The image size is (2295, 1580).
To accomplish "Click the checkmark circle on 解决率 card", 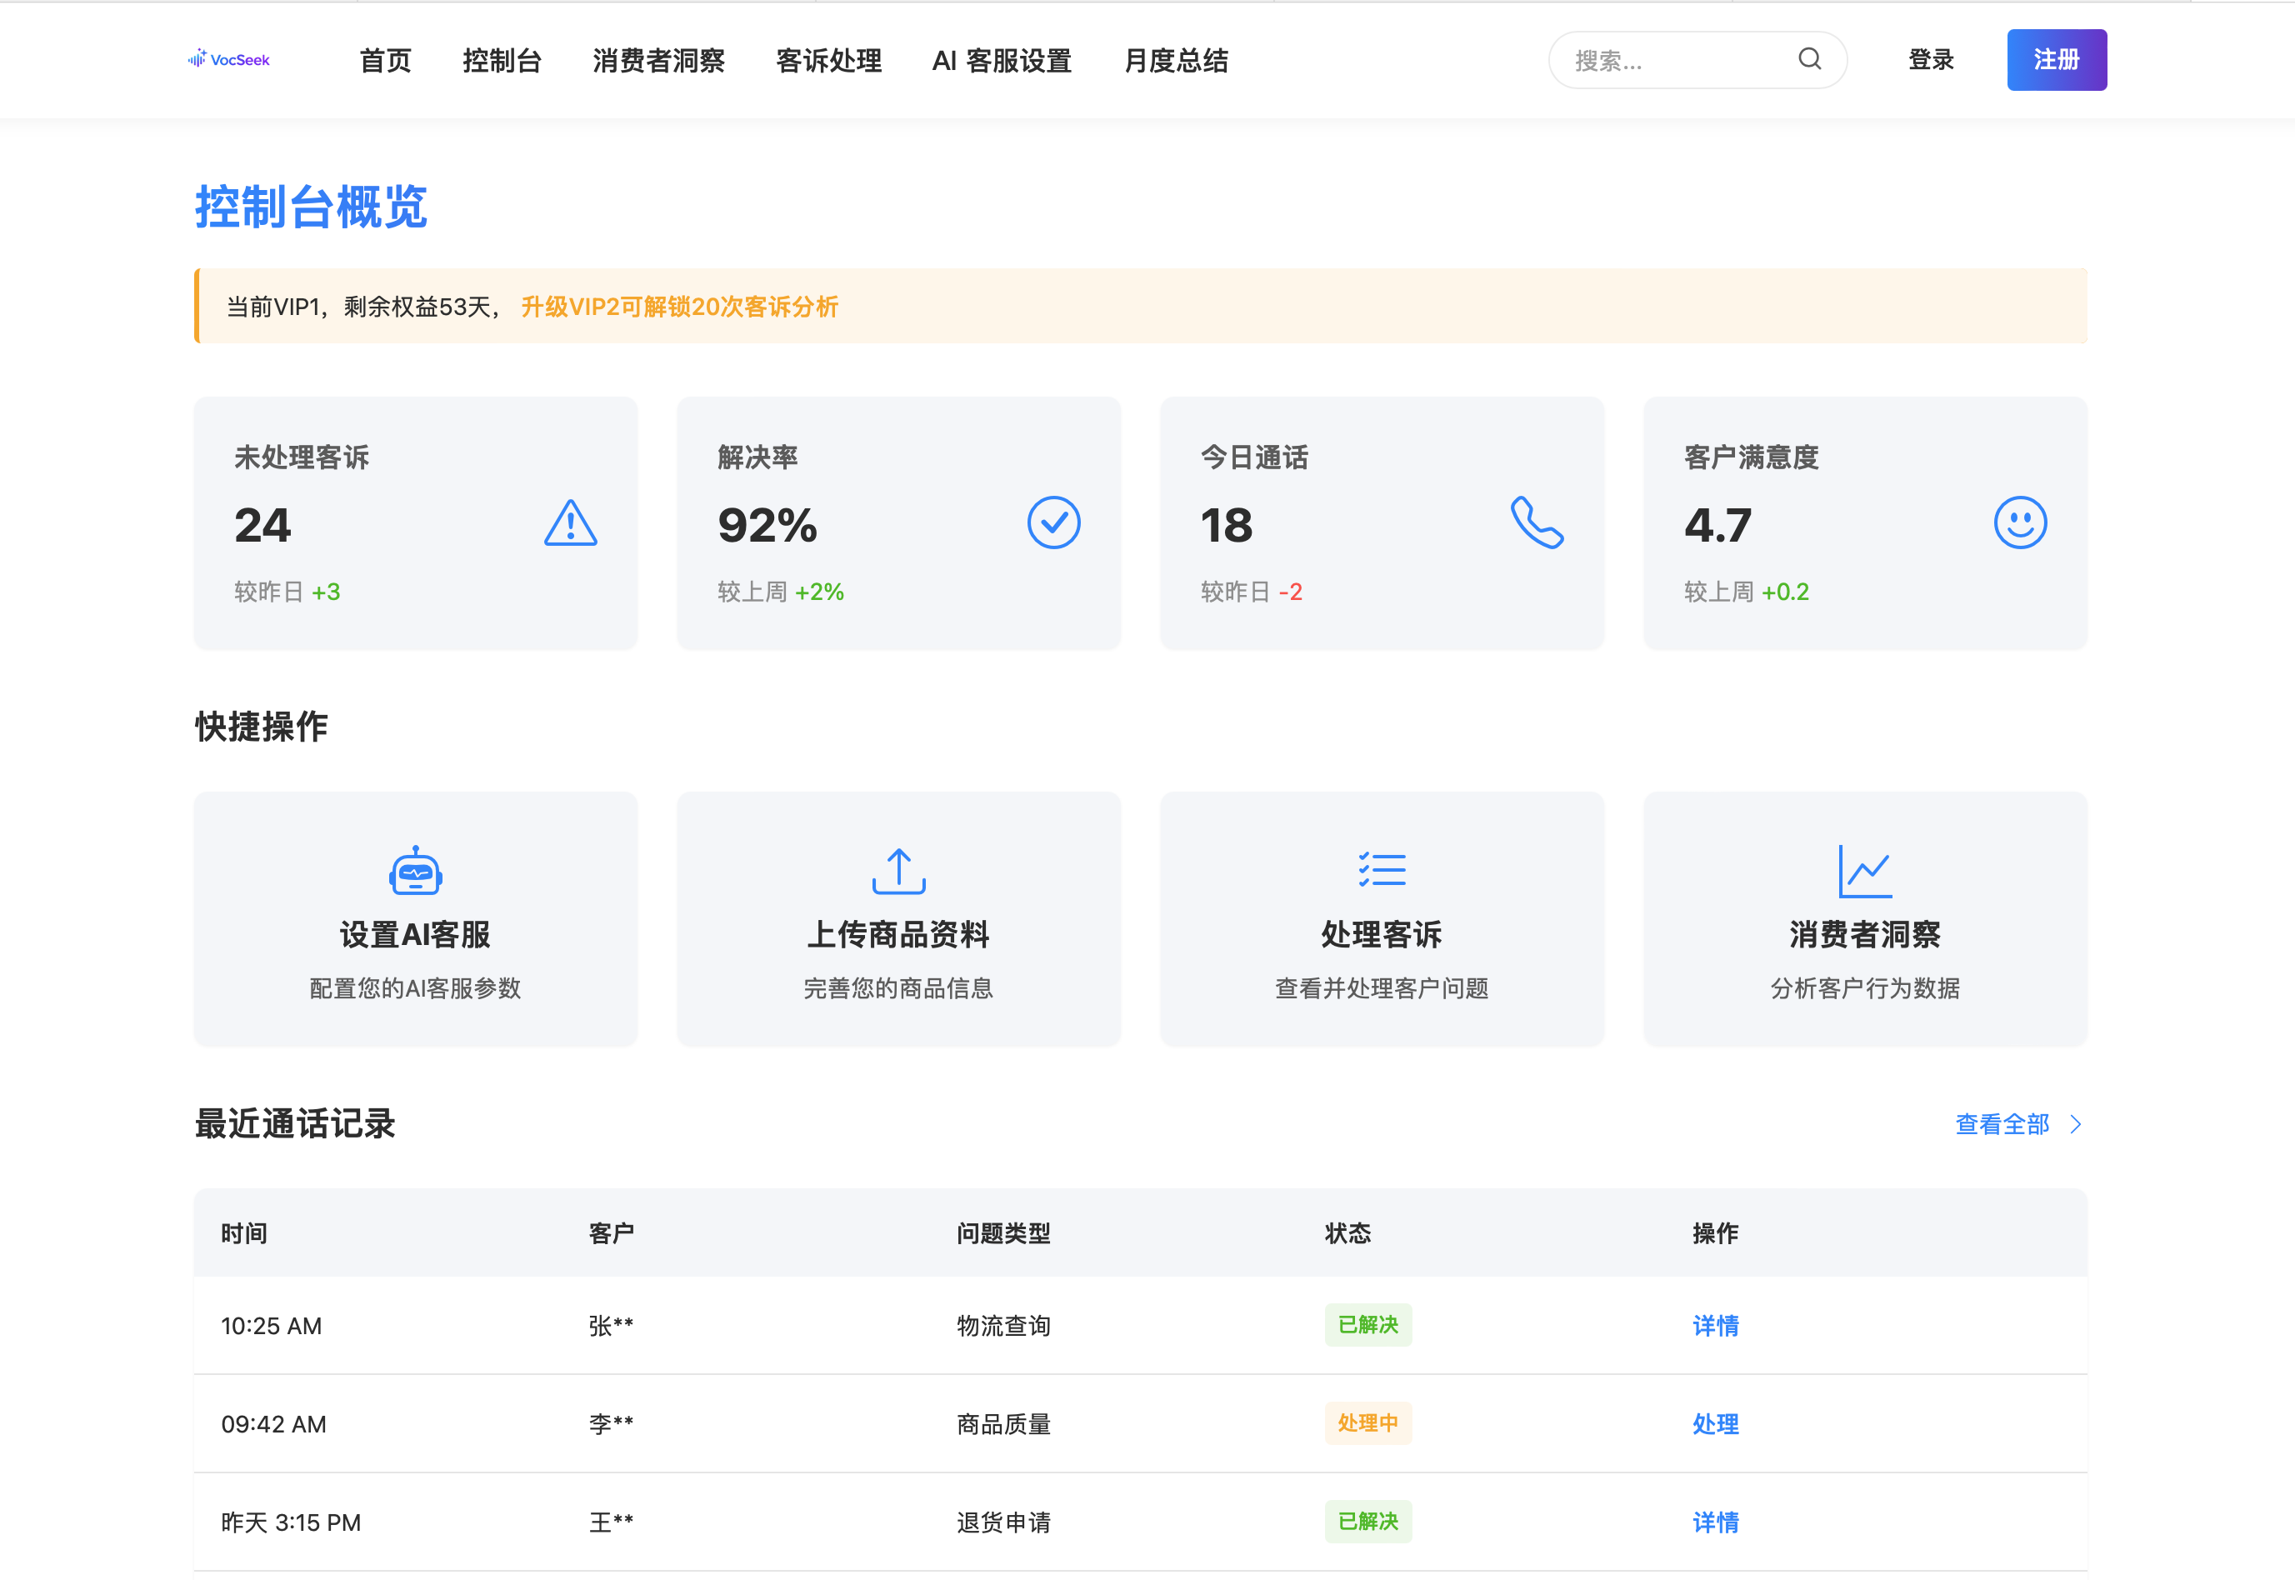I will coord(1053,522).
